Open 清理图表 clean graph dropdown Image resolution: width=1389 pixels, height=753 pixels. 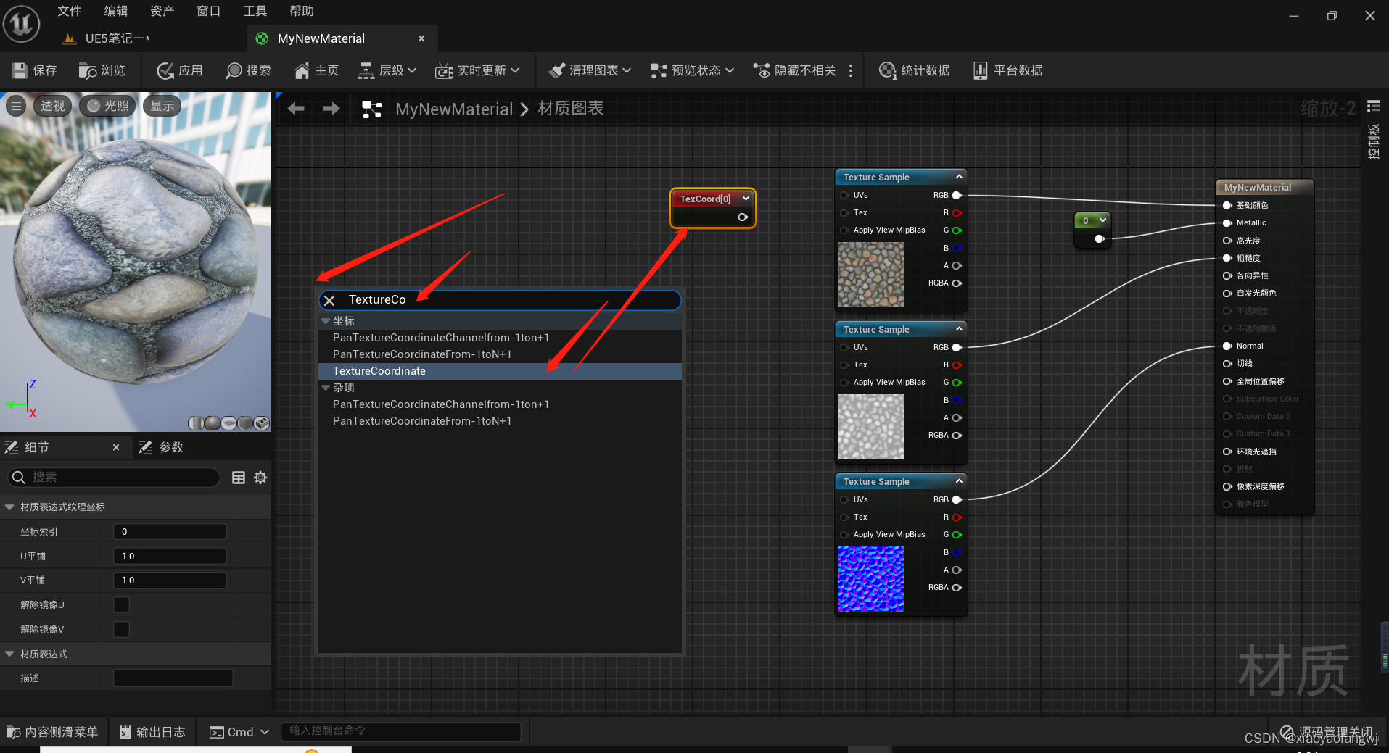(x=590, y=70)
